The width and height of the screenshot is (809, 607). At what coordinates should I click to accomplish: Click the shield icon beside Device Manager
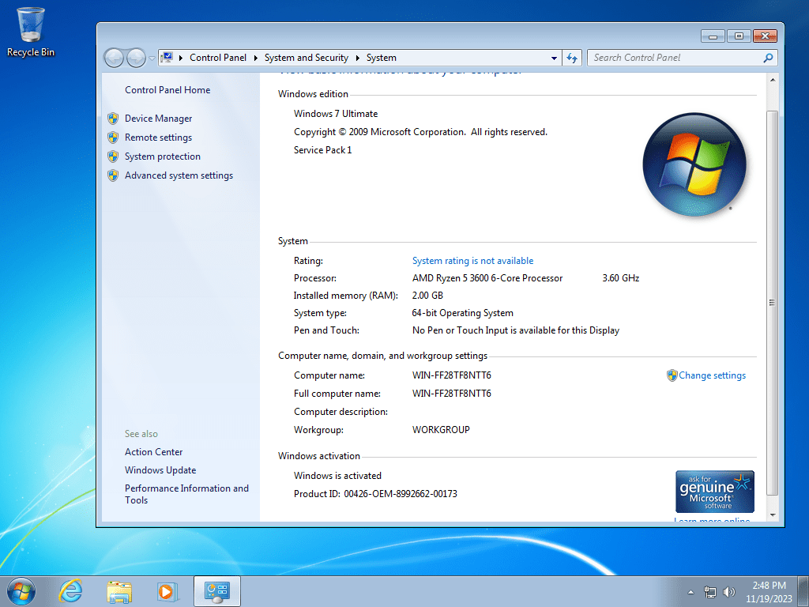(113, 119)
